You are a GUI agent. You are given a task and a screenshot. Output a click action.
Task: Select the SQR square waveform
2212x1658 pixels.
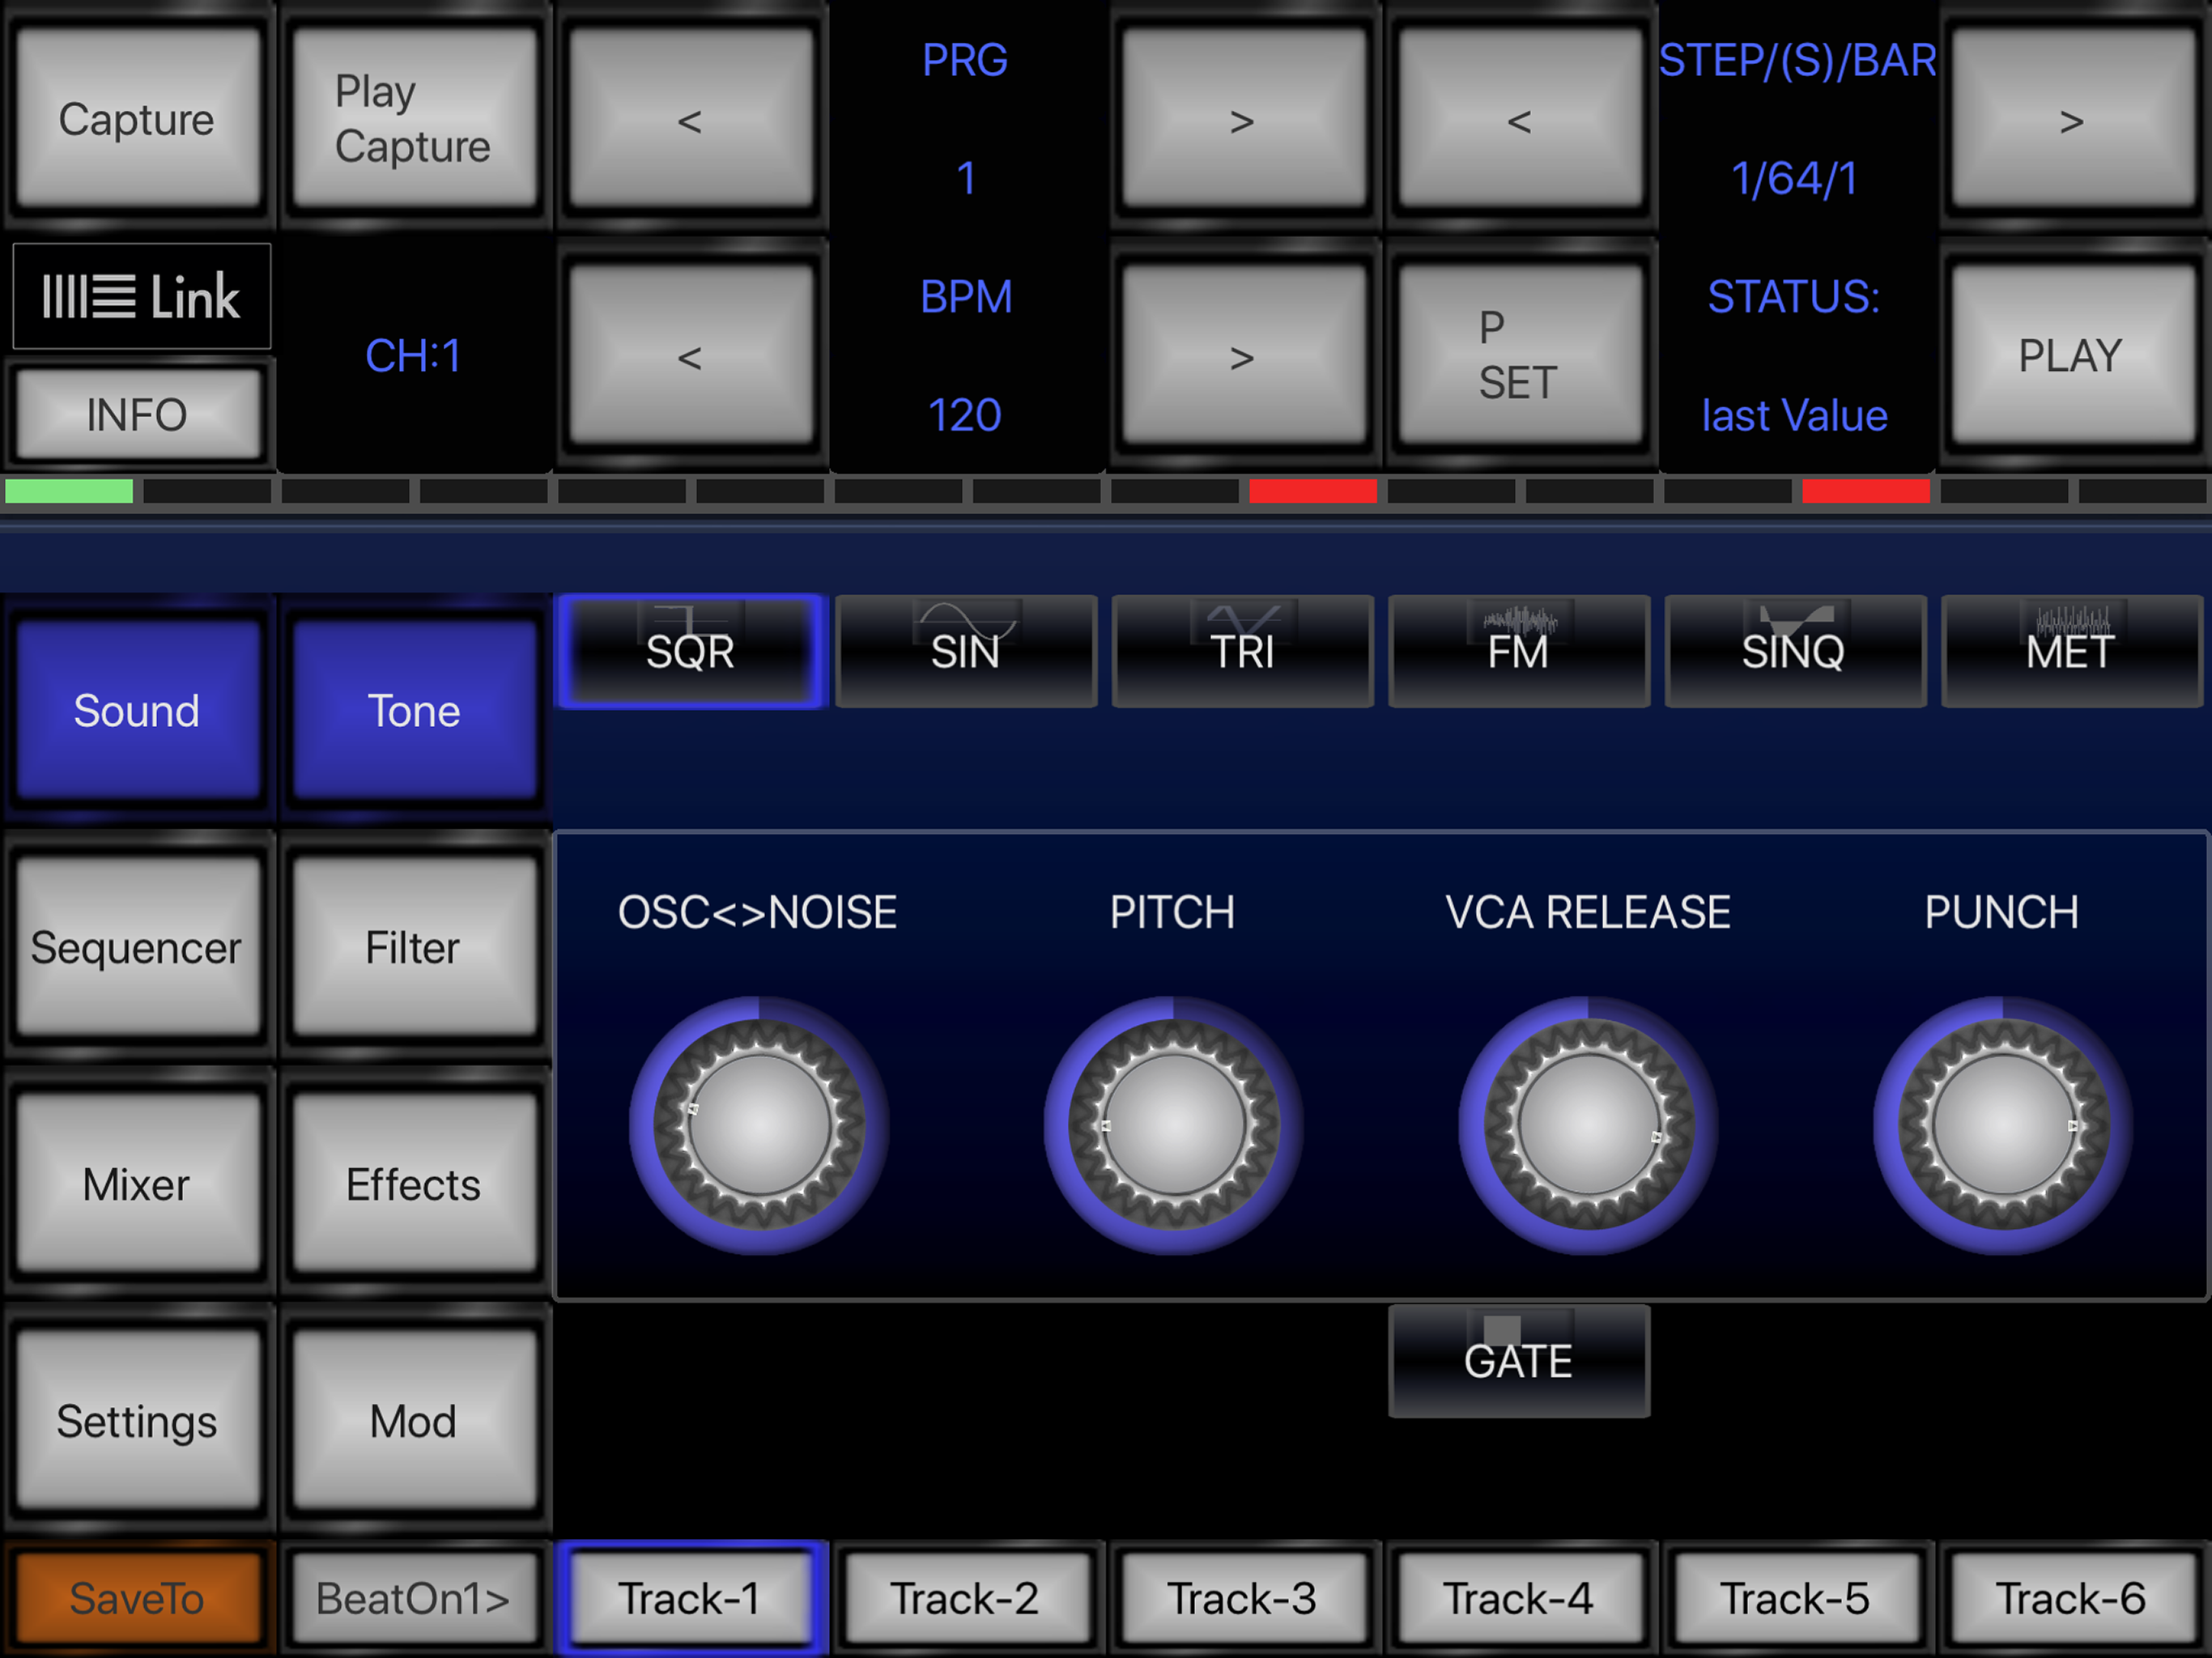689,650
